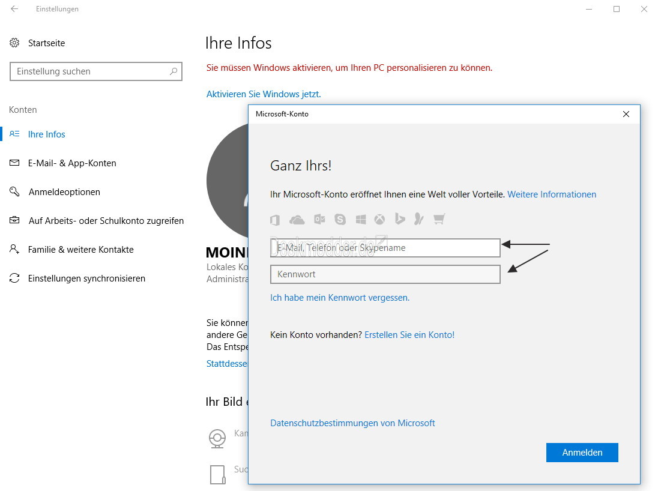
Task: Open Auf Arbeits- oder Schulkonto zugreifen
Action: (x=106, y=221)
